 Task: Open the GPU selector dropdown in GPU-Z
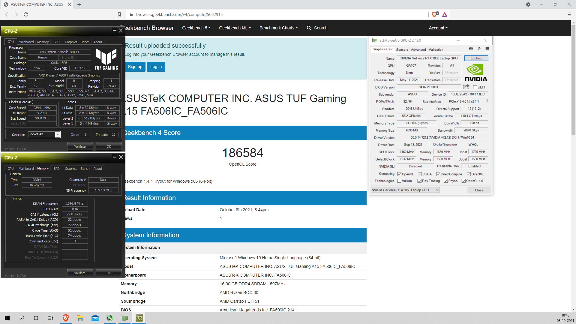pos(405,190)
